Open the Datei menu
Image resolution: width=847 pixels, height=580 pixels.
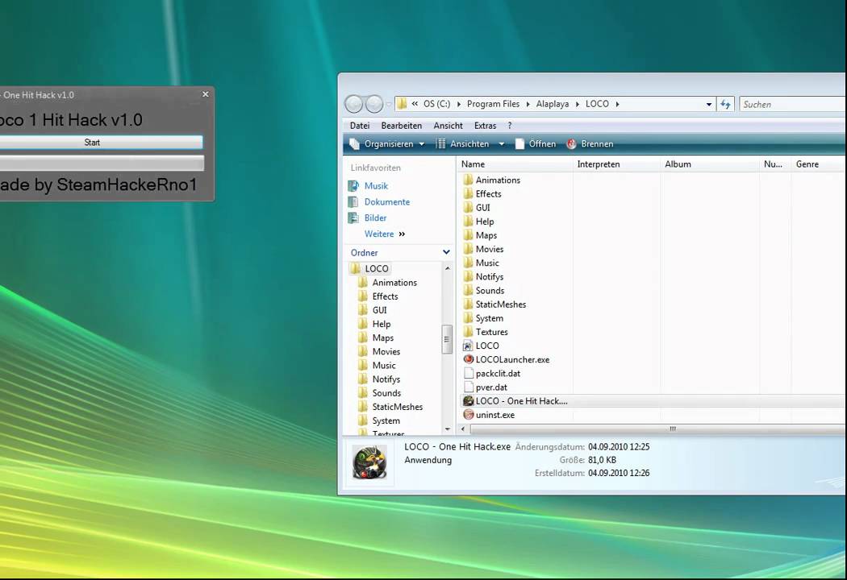[x=360, y=126]
